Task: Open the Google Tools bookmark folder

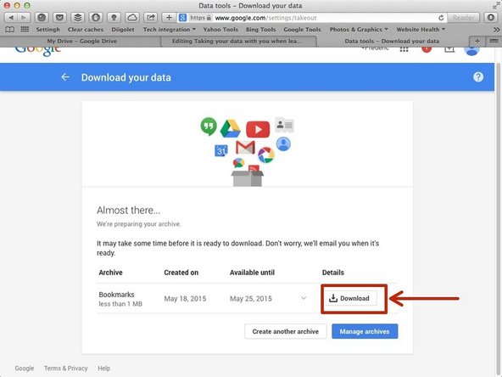Action: [302, 30]
